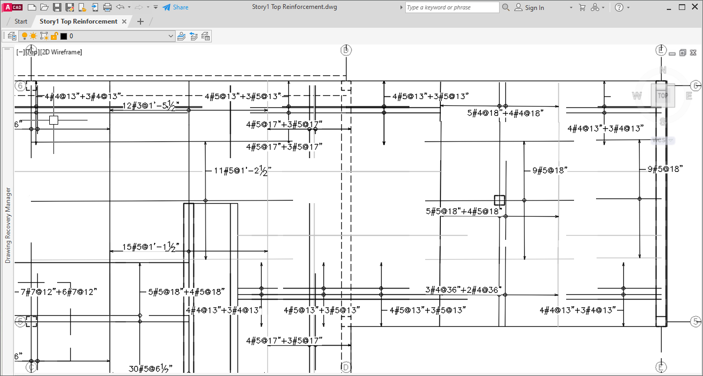
Task: Select the 11#5@1'-2½" annotation text
Action: 242,171
